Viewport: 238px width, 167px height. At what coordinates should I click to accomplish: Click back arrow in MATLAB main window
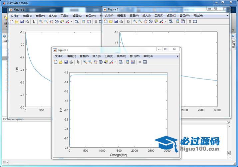pos(5,36)
